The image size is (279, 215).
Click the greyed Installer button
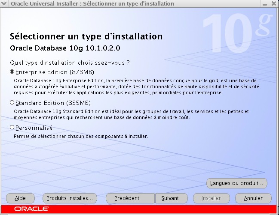211,198
